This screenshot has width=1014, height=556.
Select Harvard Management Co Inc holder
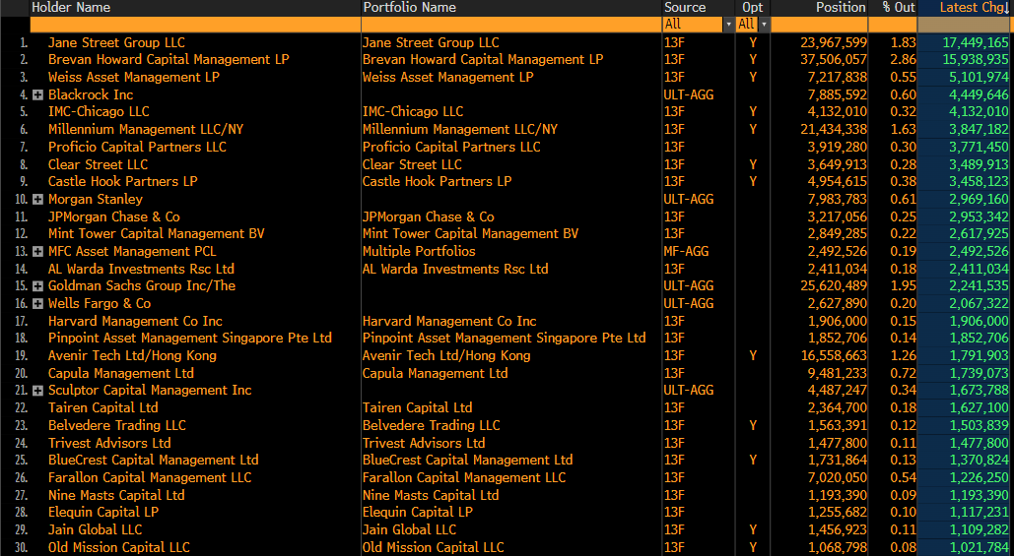(x=135, y=322)
